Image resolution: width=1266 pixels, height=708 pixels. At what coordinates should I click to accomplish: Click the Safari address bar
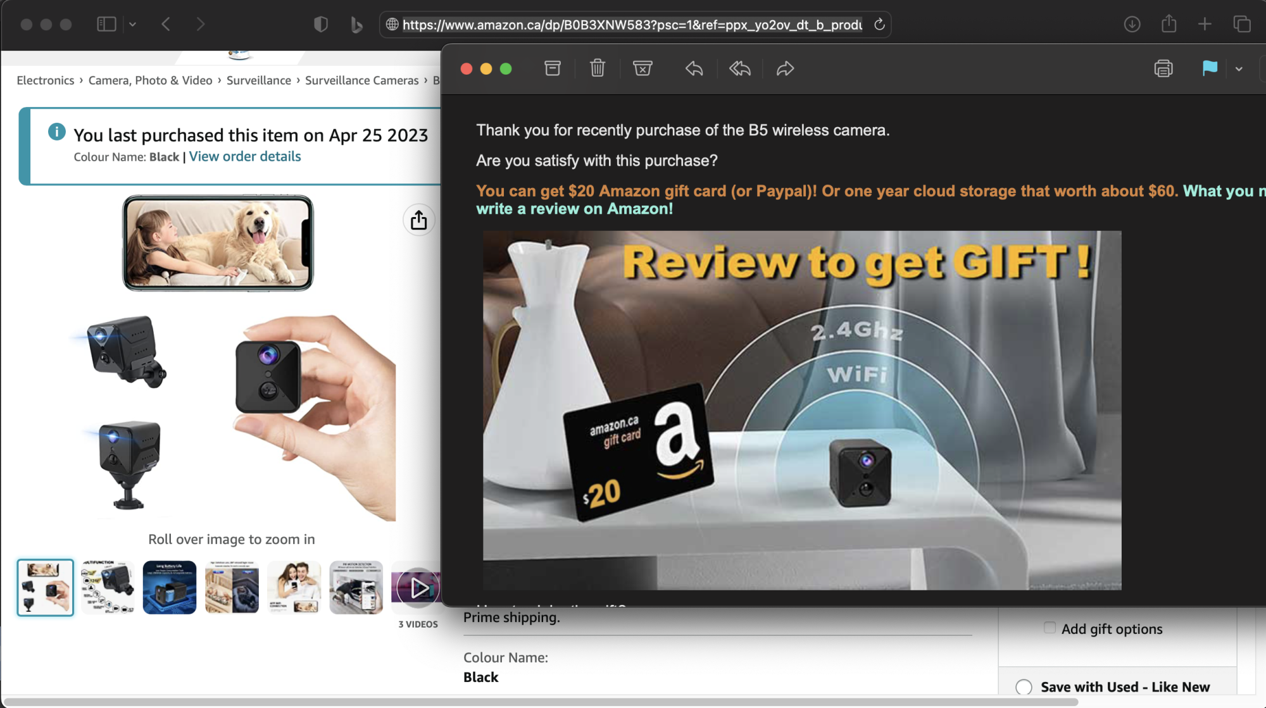click(632, 25)
